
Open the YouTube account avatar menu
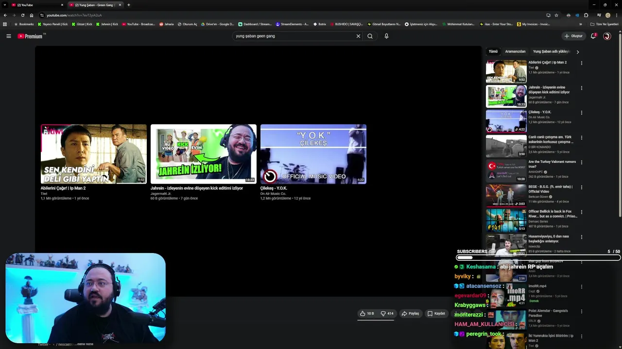(x=607, y=36)
